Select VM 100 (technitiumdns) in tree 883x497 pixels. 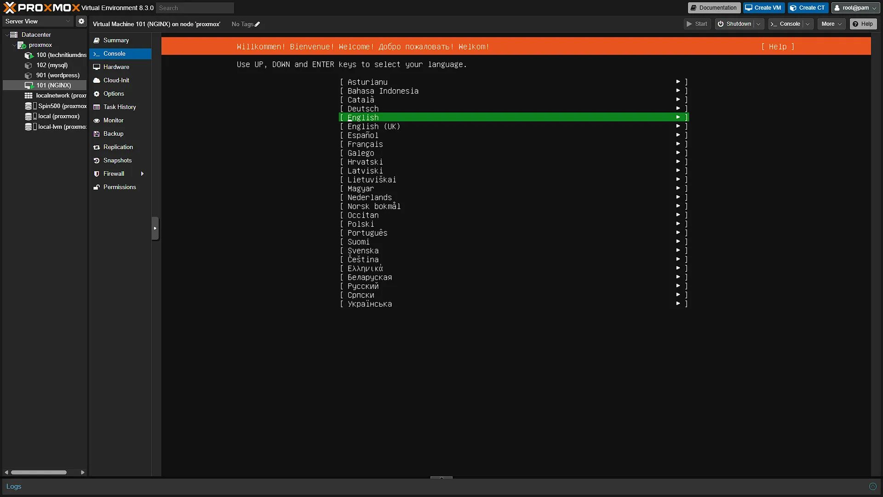(56, 55)
